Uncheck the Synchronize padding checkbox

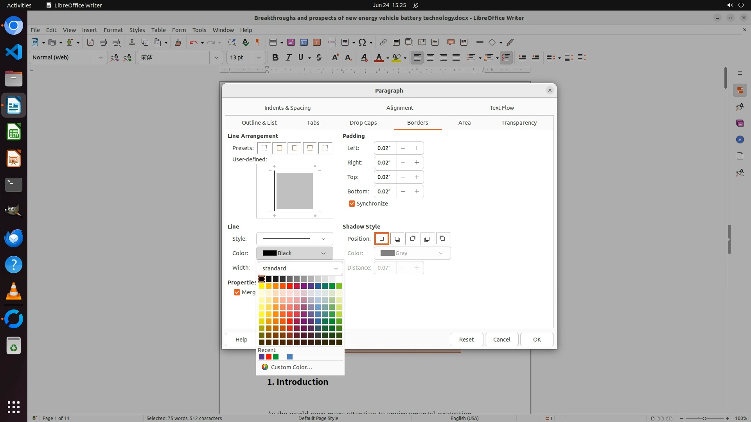click(352, 204)
